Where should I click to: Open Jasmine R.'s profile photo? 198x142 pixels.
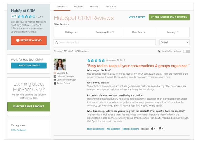(60, 64)
